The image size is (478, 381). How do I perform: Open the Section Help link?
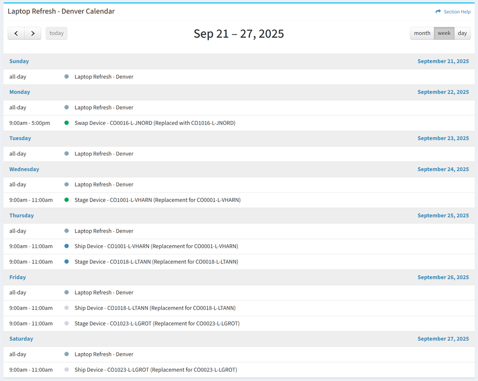tap(457, 12)
